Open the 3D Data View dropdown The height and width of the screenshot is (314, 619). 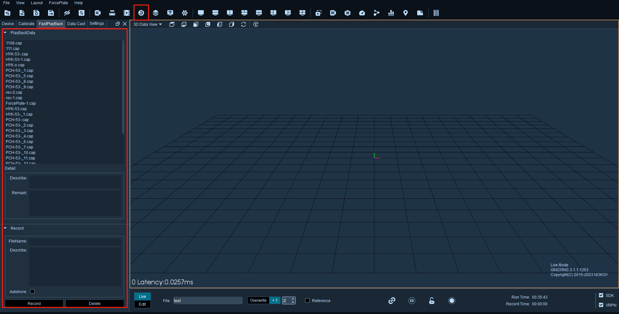tap(148, 24)
